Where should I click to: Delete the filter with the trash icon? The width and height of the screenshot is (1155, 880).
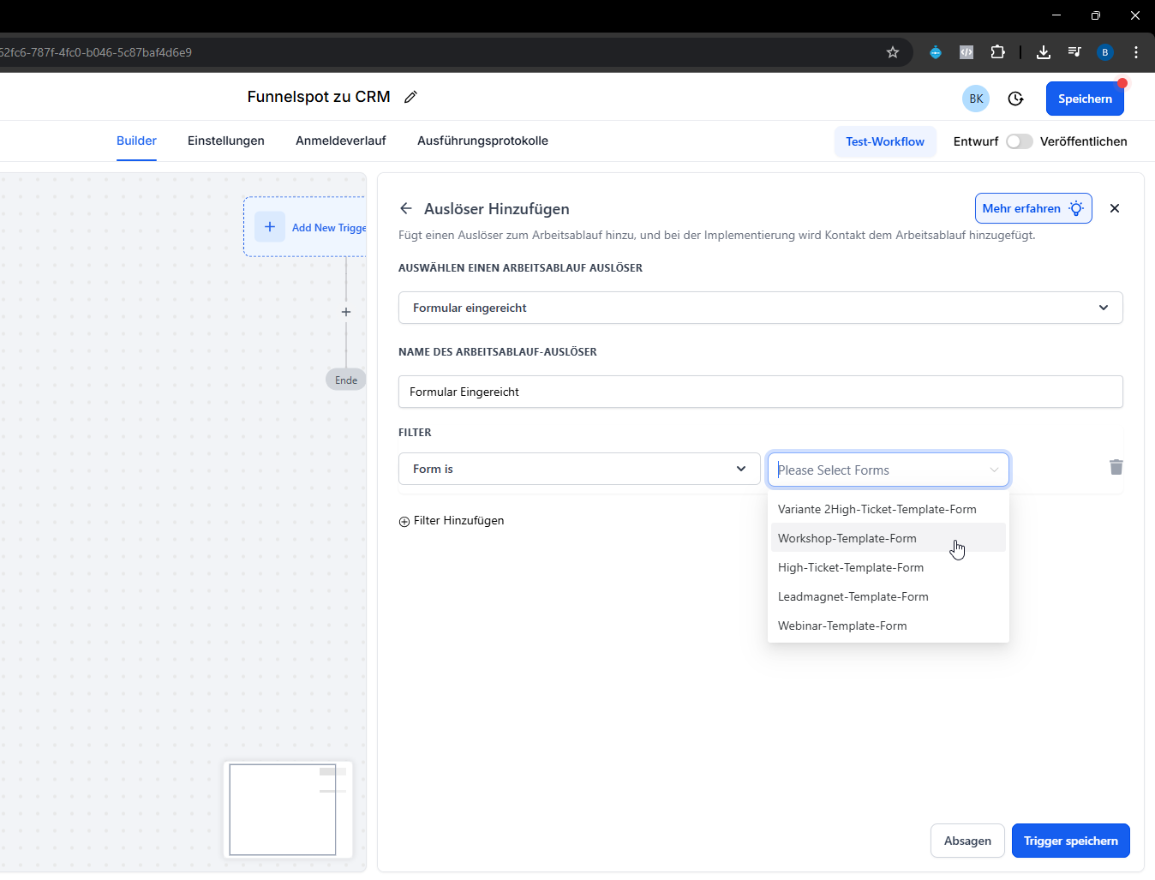[x=1116, y=467]
